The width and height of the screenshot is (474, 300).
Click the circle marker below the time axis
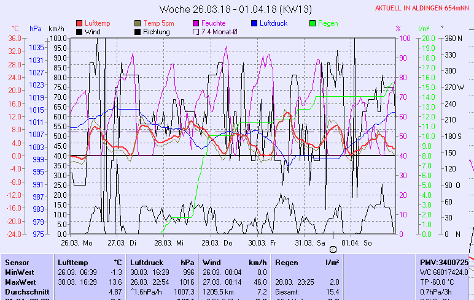point(333,249)
